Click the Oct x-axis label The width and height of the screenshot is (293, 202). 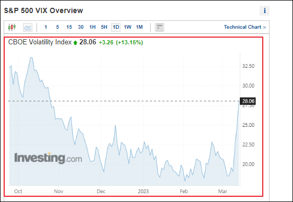[18, 192]
